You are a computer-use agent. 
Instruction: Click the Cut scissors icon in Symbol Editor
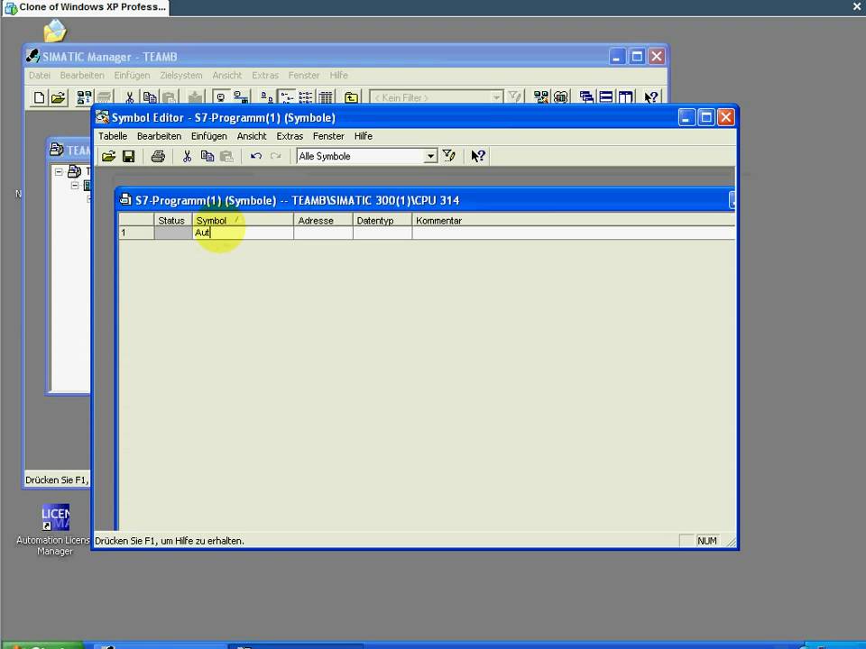pos(188,156)
